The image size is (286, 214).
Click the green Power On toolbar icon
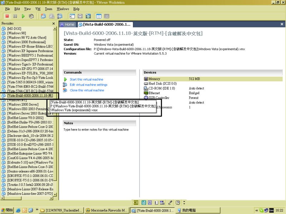[23, 16]
